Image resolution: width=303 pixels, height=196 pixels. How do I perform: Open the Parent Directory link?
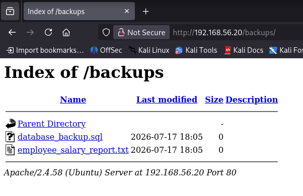[x=52, y=124]
